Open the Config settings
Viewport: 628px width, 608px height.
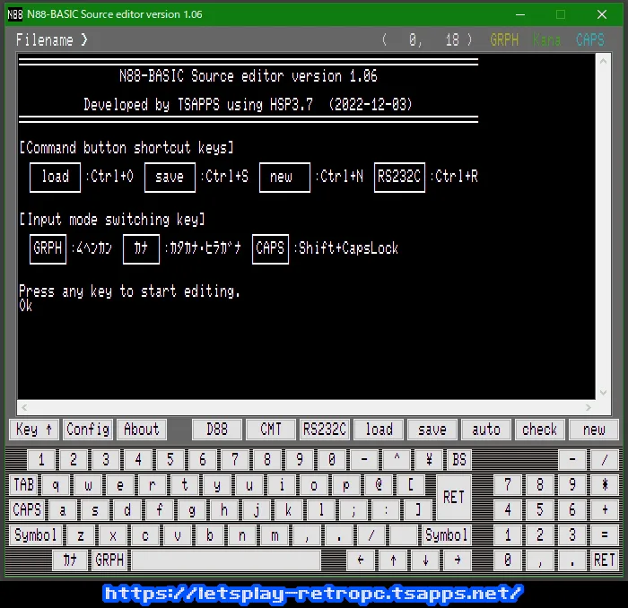pyautogui.click(x=88, y=430)
